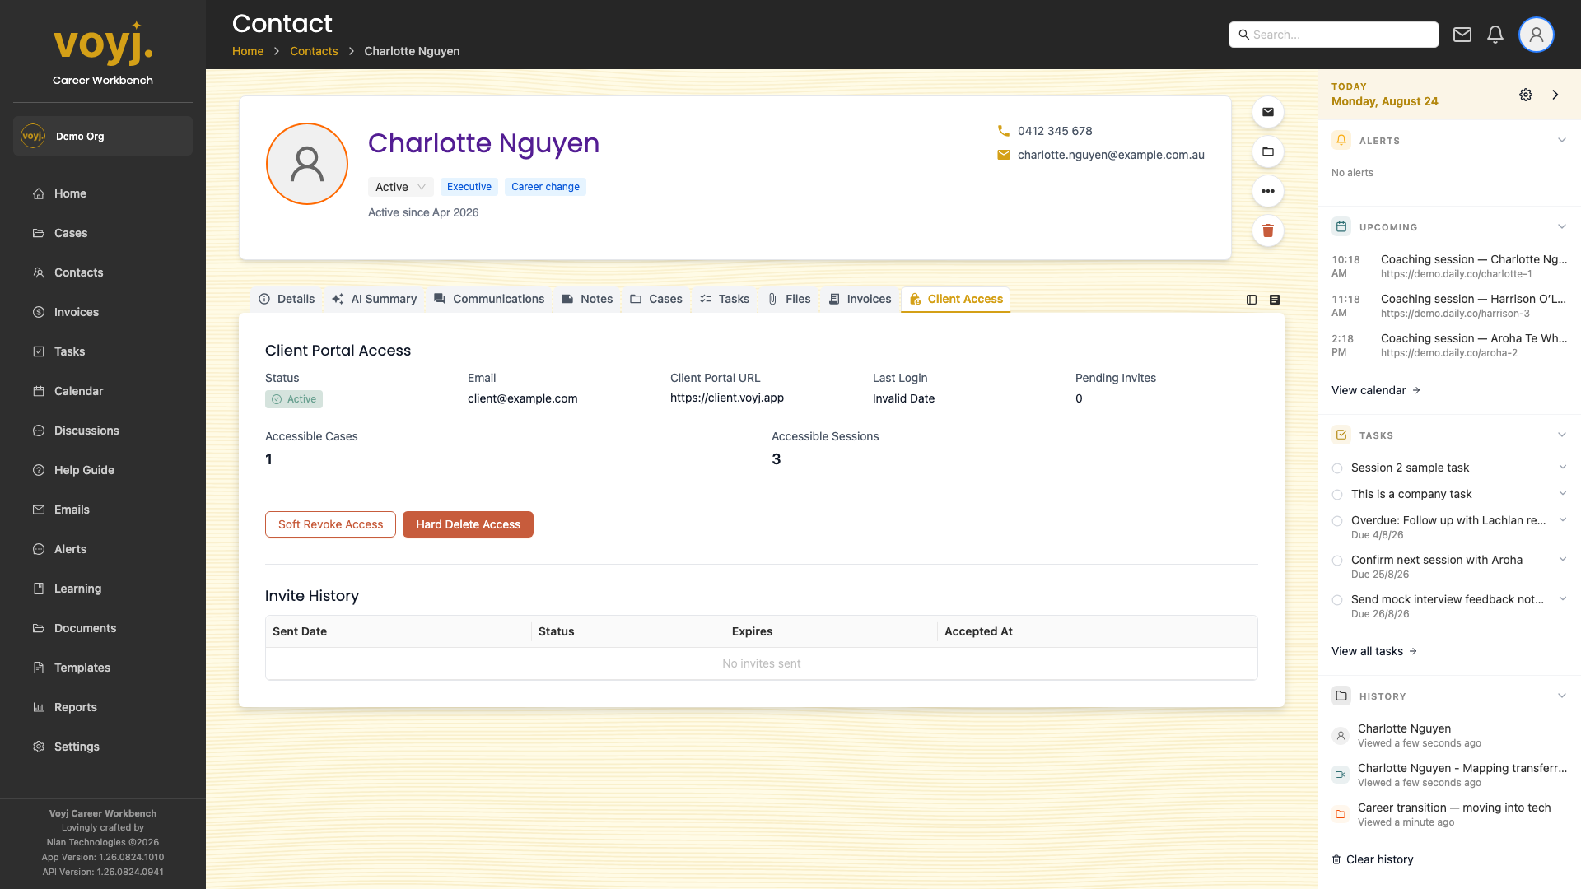Screen dimensions: 1581x889
Task: Switch to the Communications tab
Action: tap(489, 299)
